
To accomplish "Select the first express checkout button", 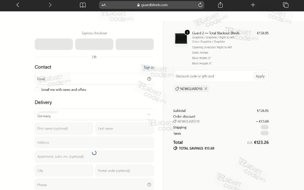I will click(x=54, y=44).
